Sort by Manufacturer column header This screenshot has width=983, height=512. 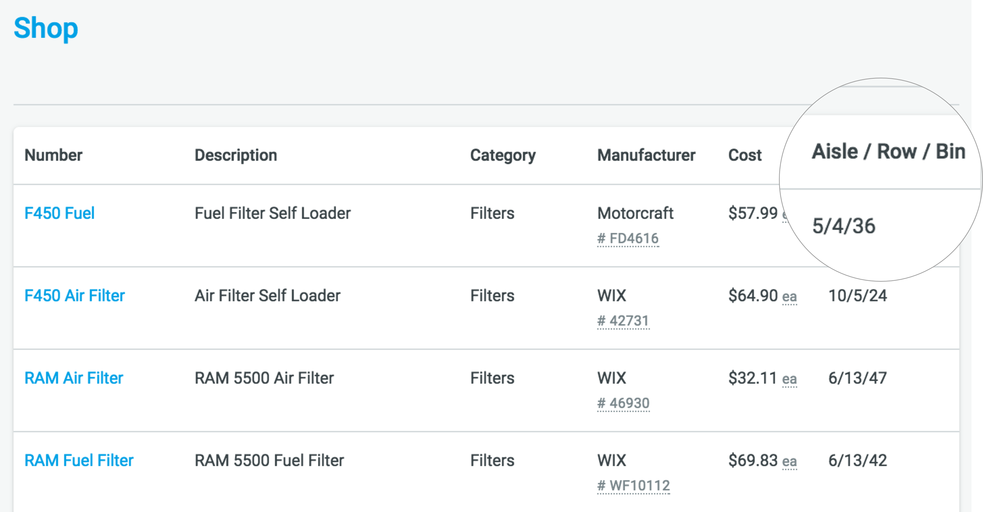pyautogui.click(x=646, y=155)
